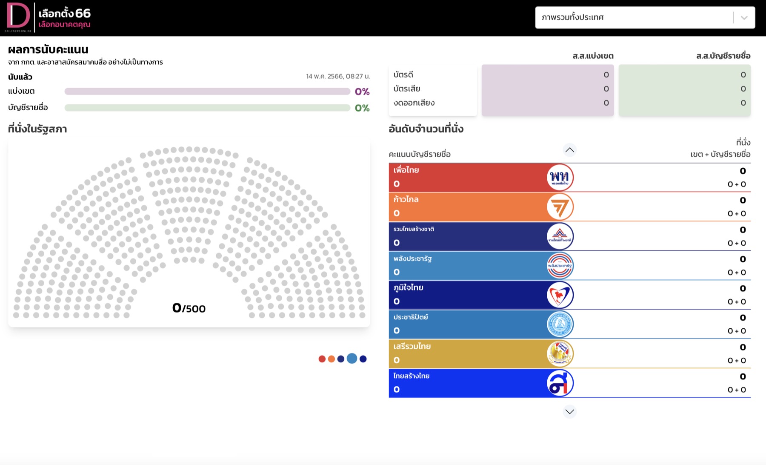This screenshot has height=465, width=766.
Task: Click the Dailynews Online D logo
Action: tap(18, 17)
